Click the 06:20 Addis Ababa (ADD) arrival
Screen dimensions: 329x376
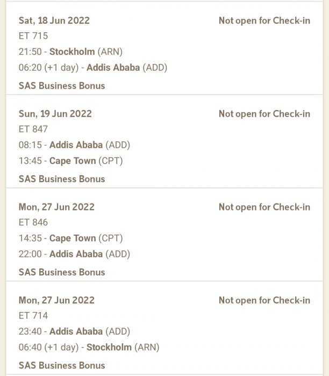[x=93, y=68]
